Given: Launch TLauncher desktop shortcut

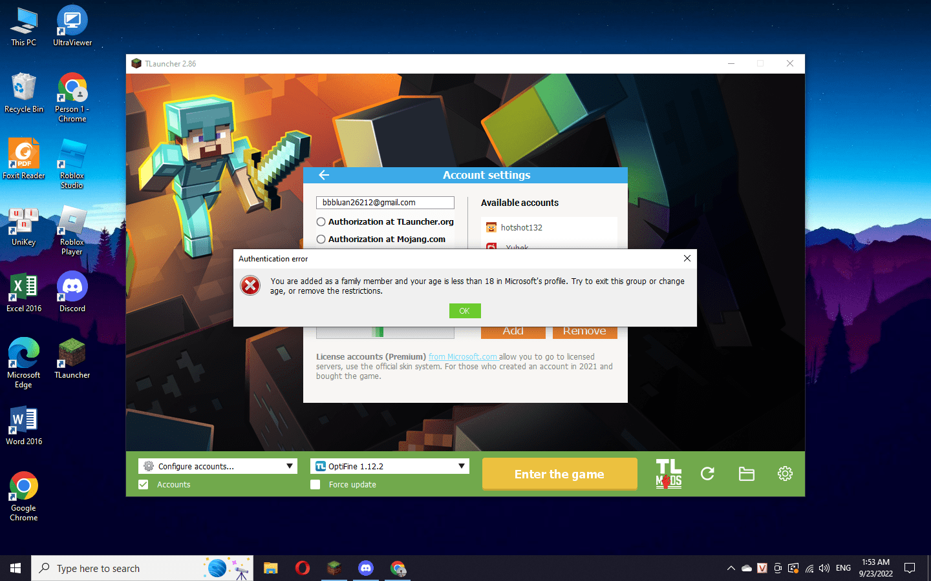Looking at the screenshot, I should (72, 359).
